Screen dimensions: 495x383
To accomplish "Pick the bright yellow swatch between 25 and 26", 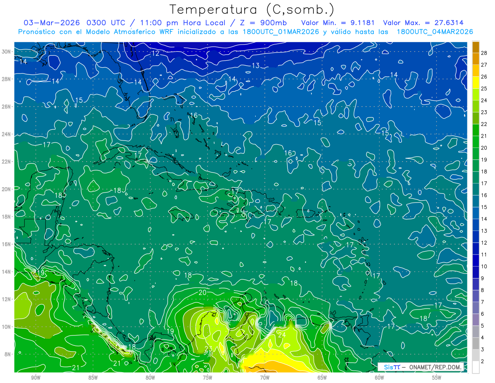I will coord(476,82).
